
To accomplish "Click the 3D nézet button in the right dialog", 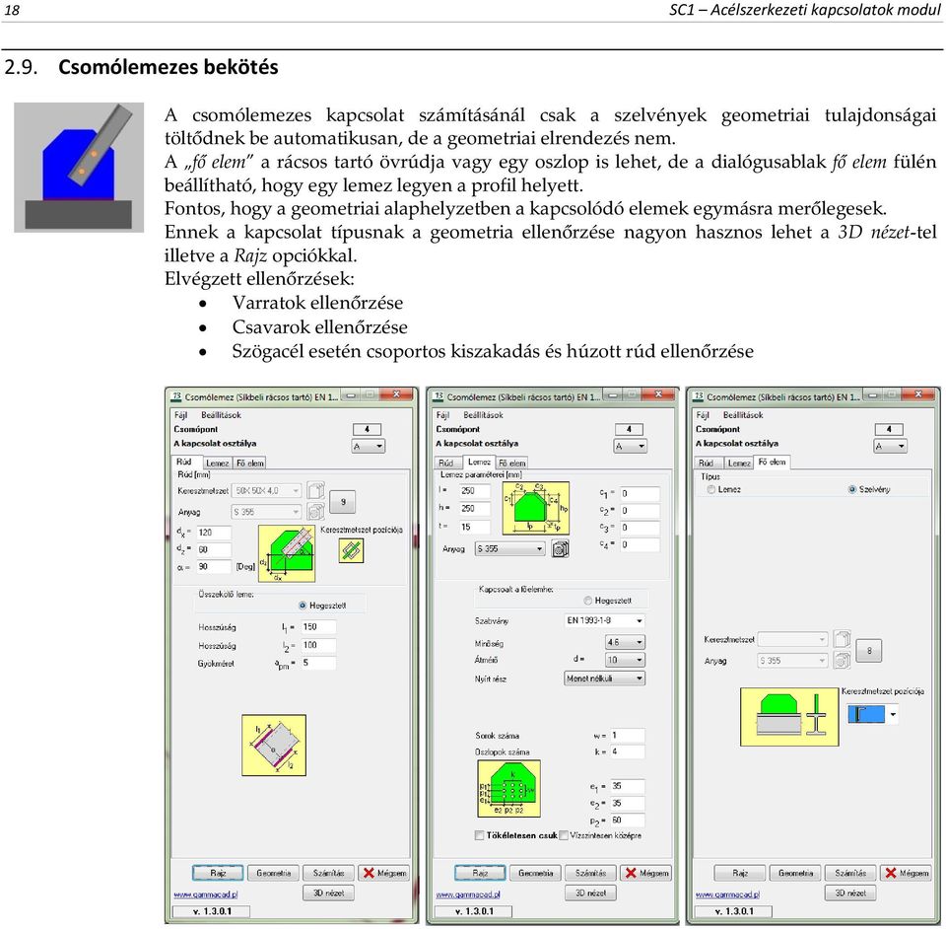I will (x=850, y=893).
